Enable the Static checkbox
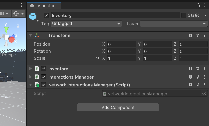 click(x=184, y=15)
